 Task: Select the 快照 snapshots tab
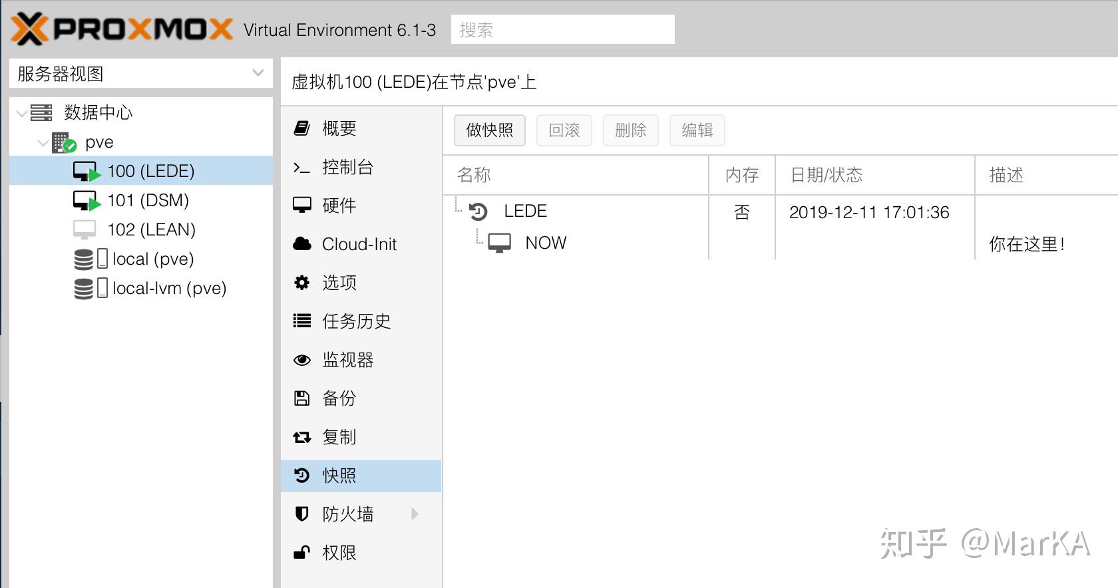pyautogui.click(x=361, y=476)
